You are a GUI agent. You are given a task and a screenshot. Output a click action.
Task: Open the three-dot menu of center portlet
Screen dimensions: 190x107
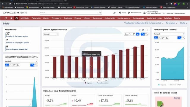[147, 30]
